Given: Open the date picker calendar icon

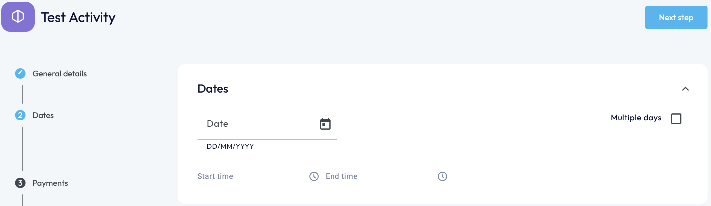Looking at the screenshot, I should tap(325, 124).
